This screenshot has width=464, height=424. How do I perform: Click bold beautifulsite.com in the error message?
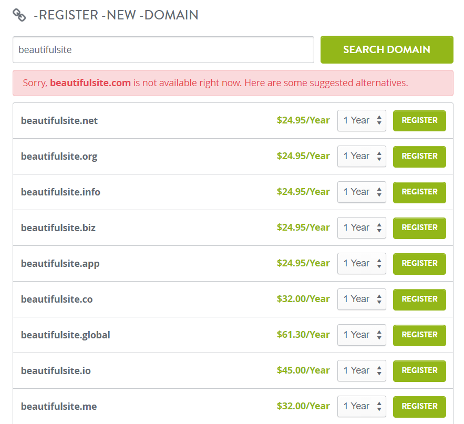(x=90, y=83)
